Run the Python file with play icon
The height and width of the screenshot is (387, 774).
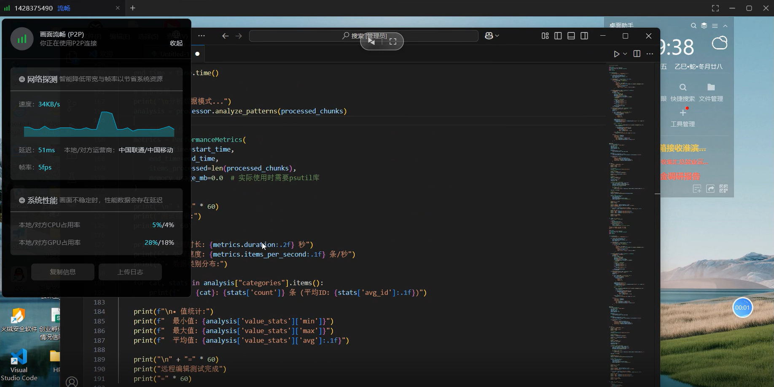(616, 54)
